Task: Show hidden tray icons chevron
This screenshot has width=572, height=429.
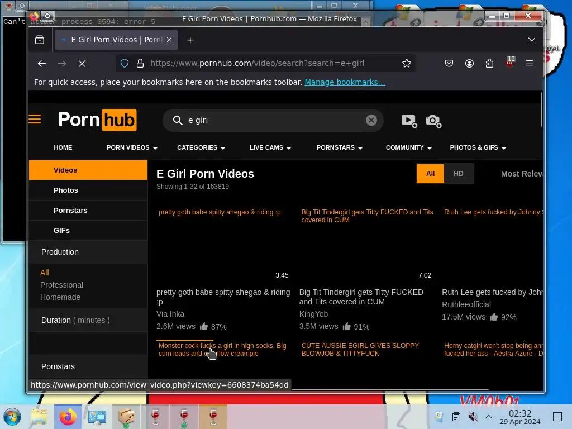Action: point(489,417)
